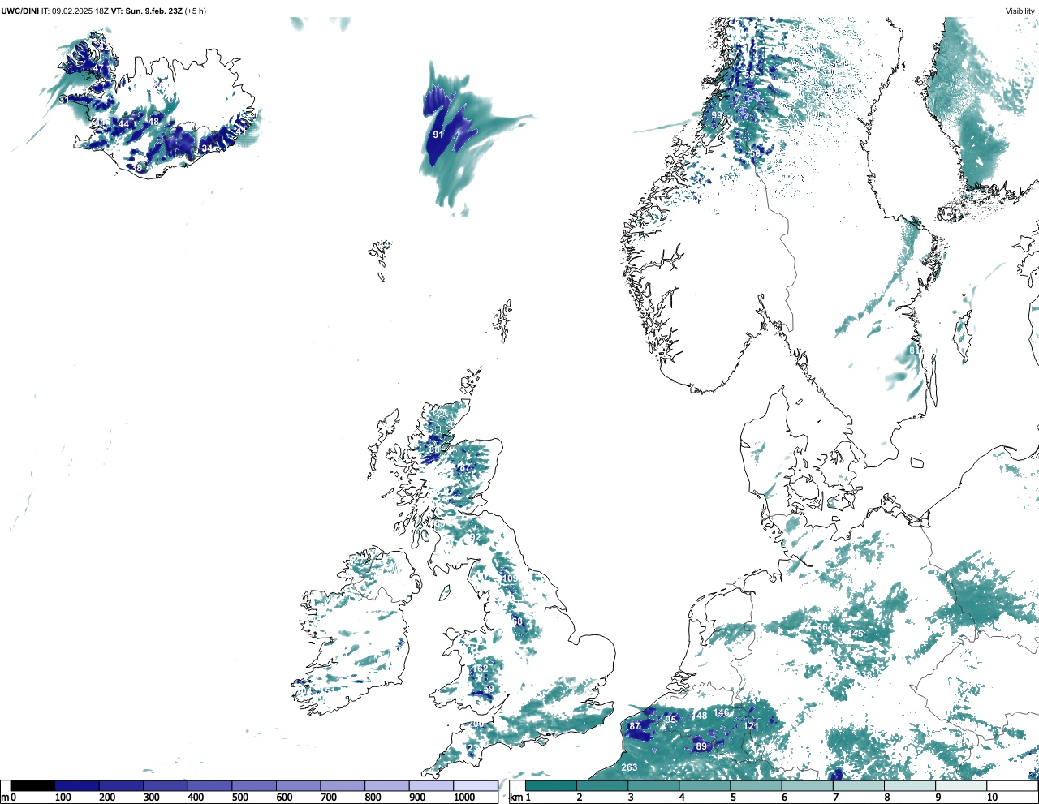The image size is (1039, 804).
Task: Click the '95' value in northern France
Action: click(670, 720)
